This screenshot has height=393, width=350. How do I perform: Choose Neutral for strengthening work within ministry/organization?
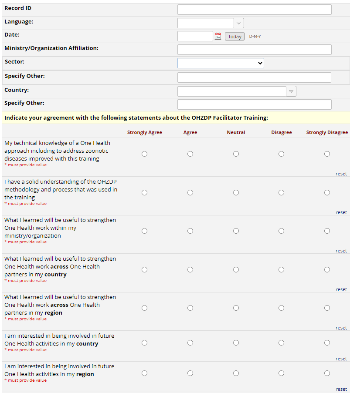coord(236,231)
